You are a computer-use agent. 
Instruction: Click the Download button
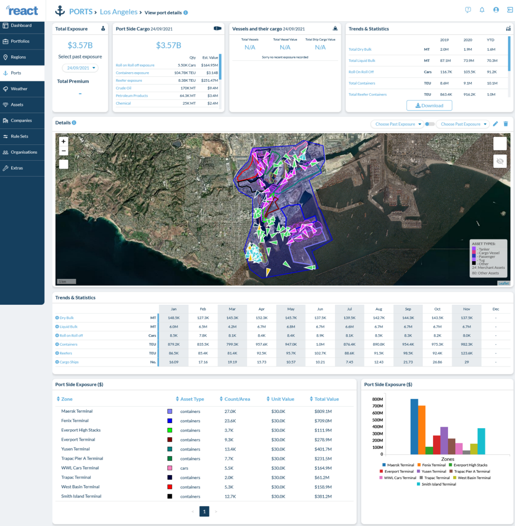[x=429, y=105]
